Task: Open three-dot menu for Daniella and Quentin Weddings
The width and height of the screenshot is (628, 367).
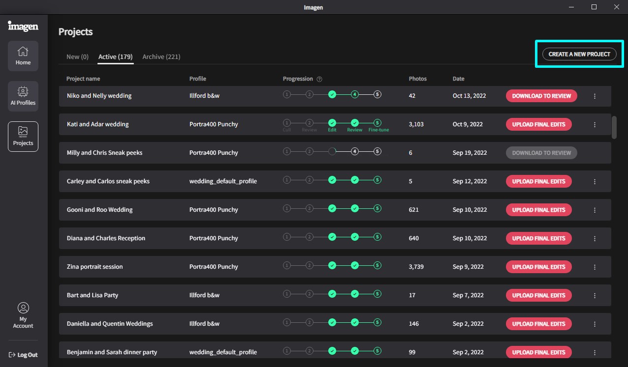Action: point(595,324)
